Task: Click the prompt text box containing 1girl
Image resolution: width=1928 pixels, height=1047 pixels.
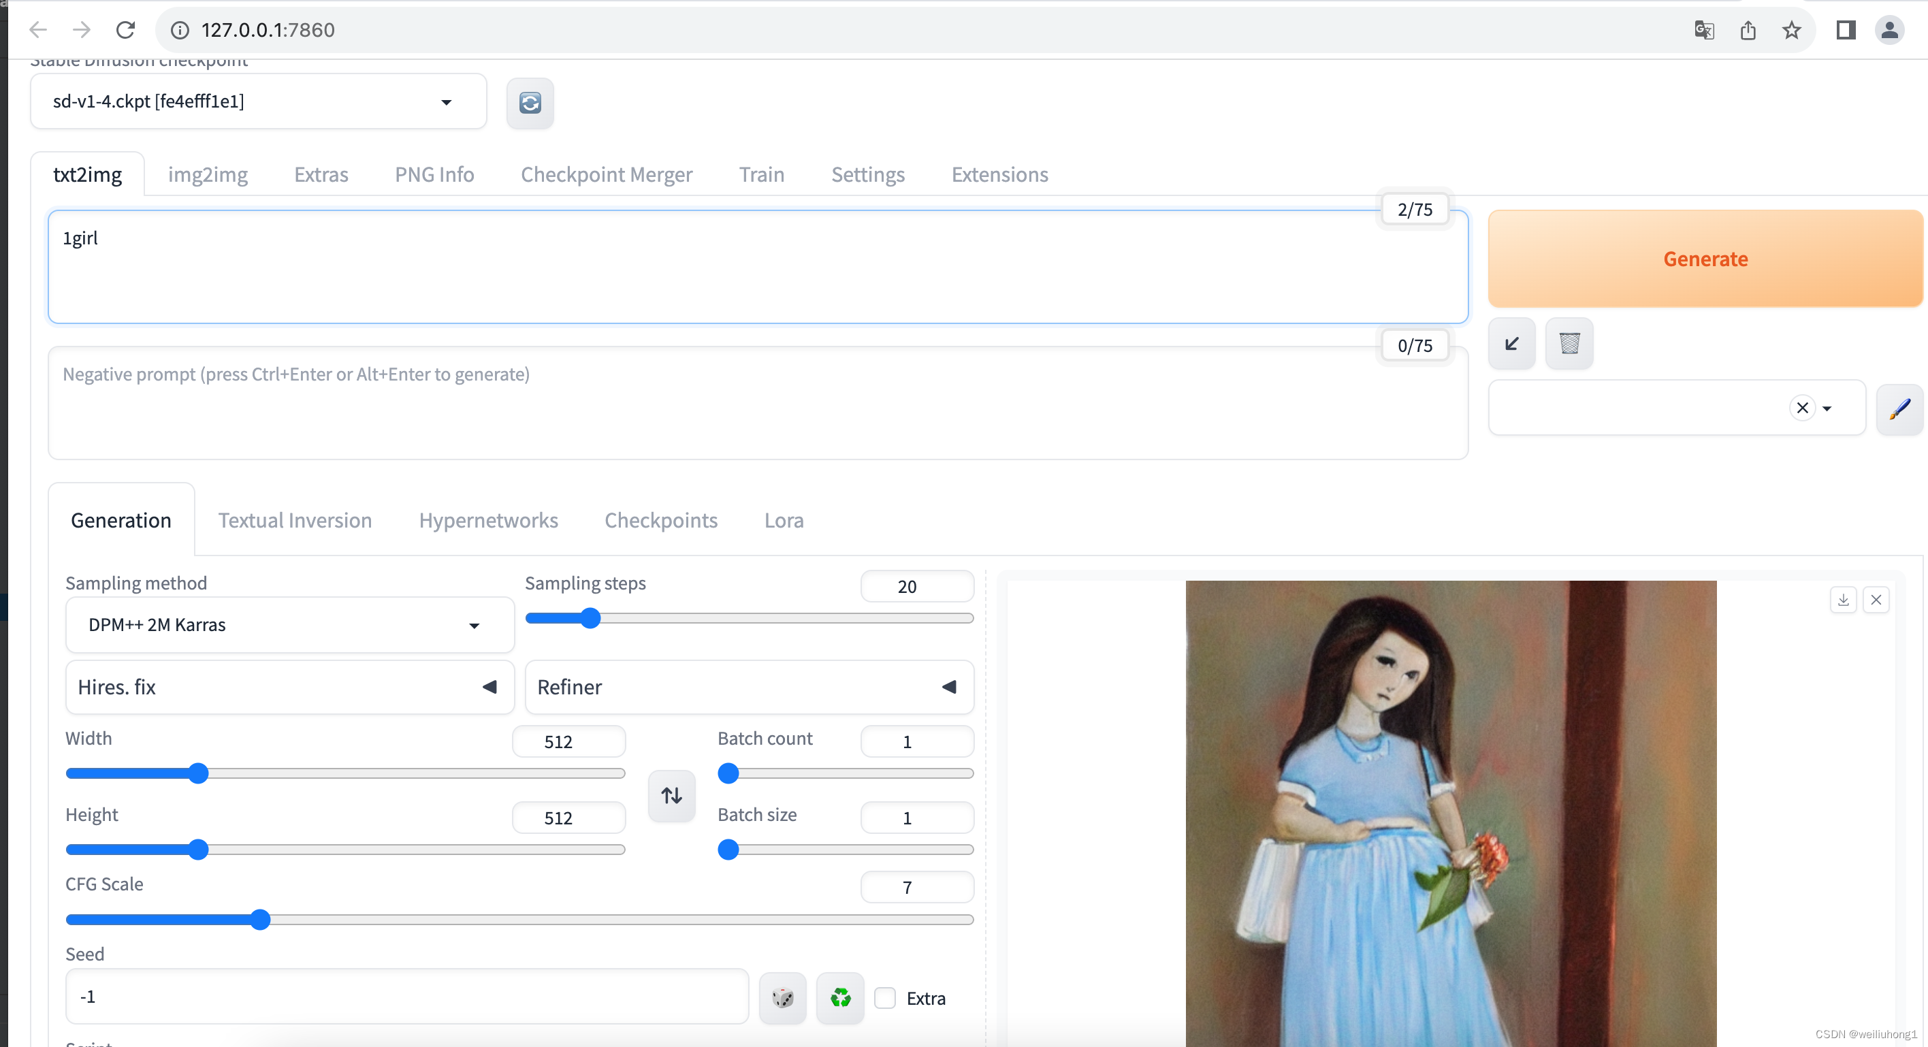Action: click(x=758, y=267)
